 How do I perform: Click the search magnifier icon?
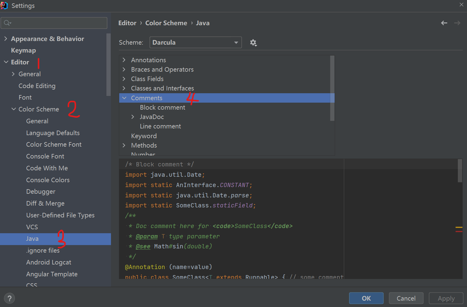(7, 23)
